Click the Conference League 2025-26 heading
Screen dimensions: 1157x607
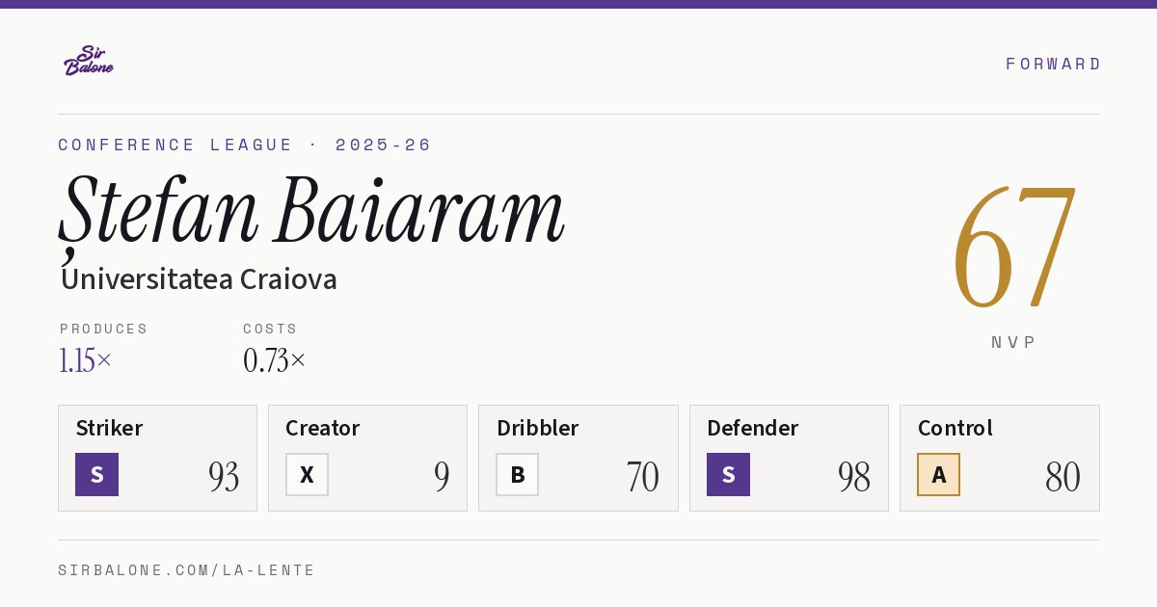[245, 145]
